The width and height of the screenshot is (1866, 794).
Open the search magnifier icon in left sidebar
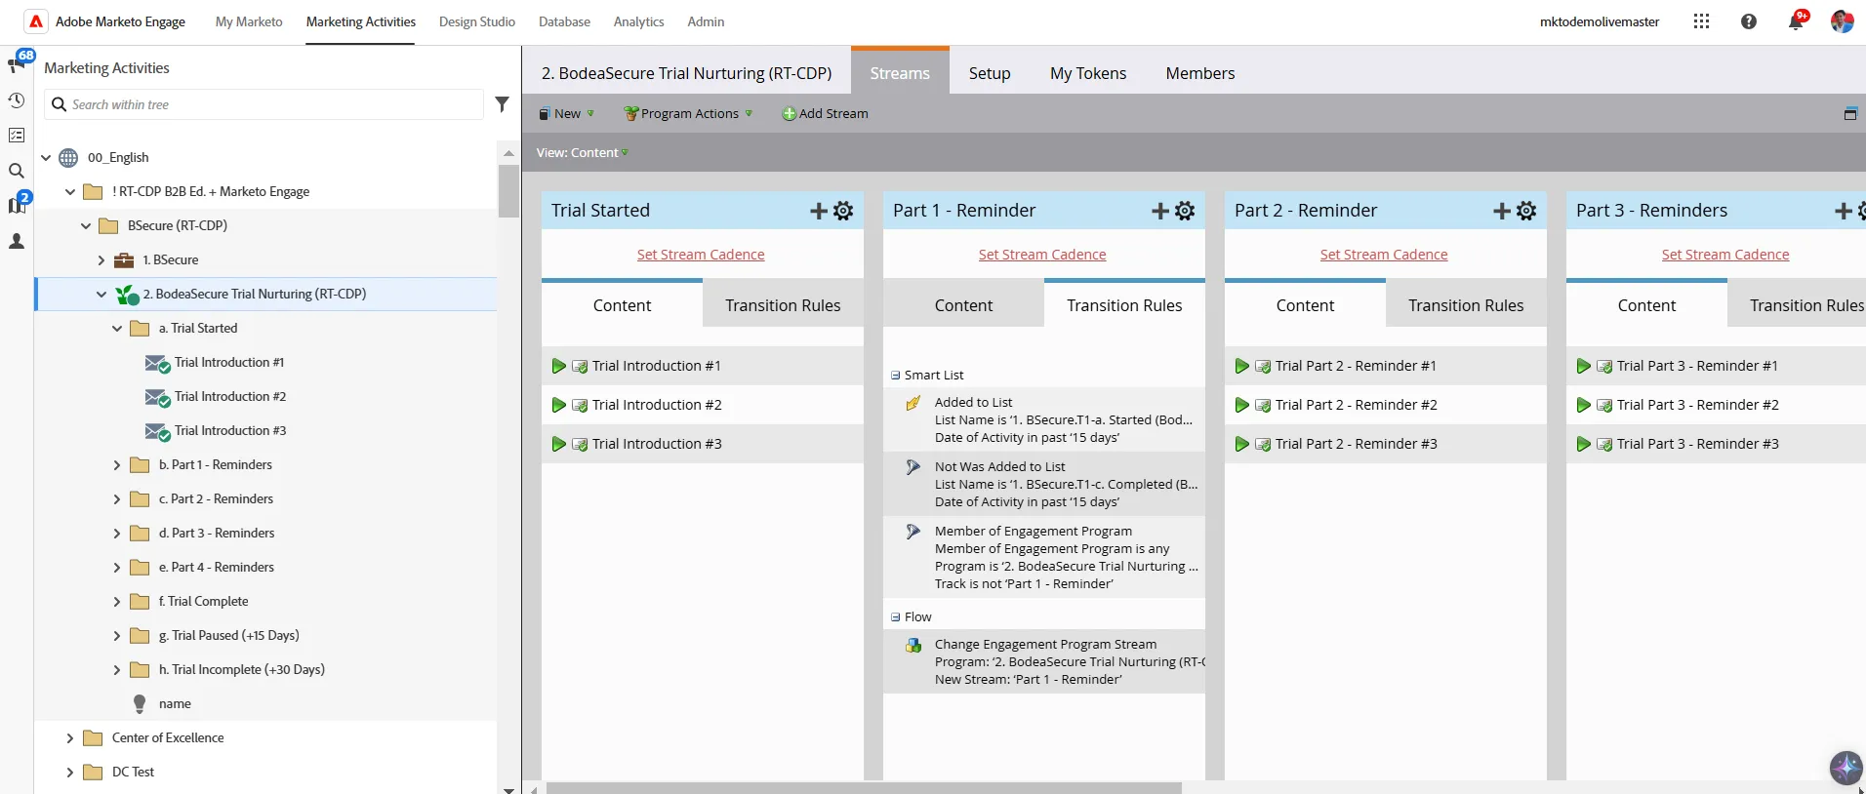[x=17, y=171]
